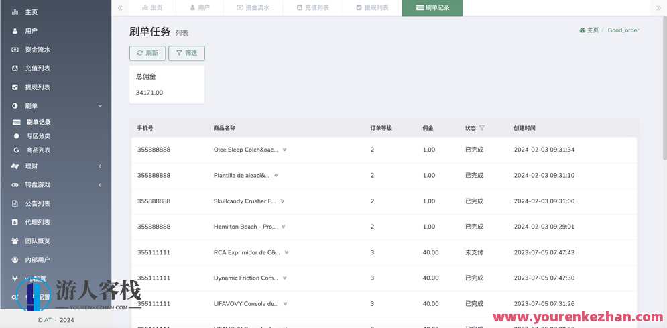Switch to the 充值列表 top tab
This screenshot has height=328, width=667.
point(312,8)
